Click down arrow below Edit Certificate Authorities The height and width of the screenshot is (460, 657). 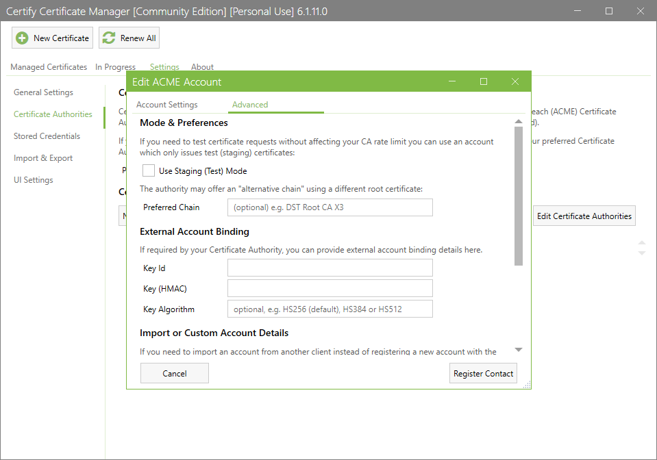click(642, 253)
